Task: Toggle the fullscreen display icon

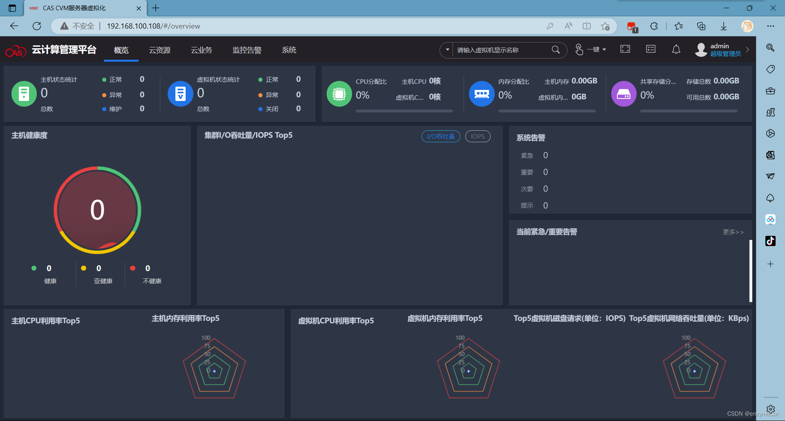Action: click(x=625, y=49)
